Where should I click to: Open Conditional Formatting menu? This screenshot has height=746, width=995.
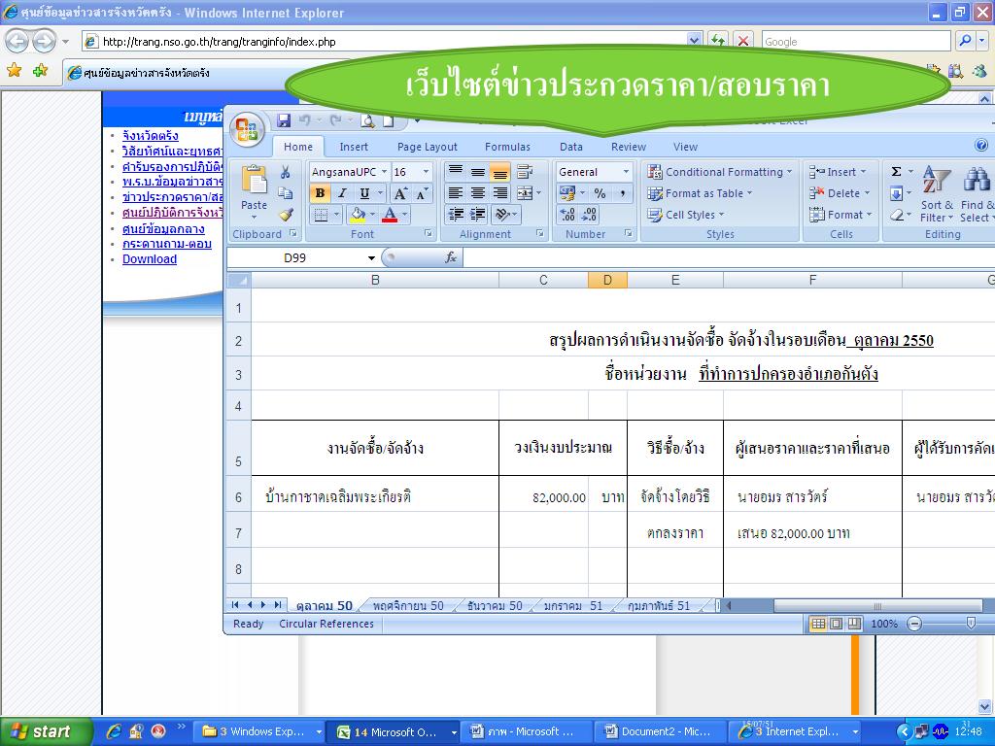pyautogui.click(x=720, y=172)
